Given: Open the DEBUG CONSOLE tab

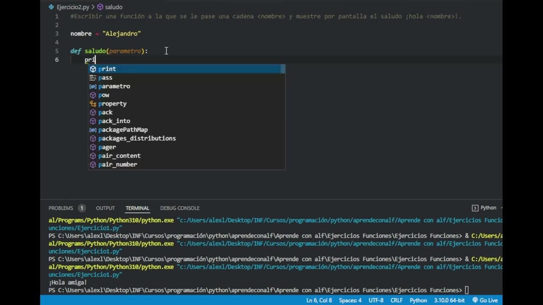Looking at the screenshot, I should [x=180, y=208].
